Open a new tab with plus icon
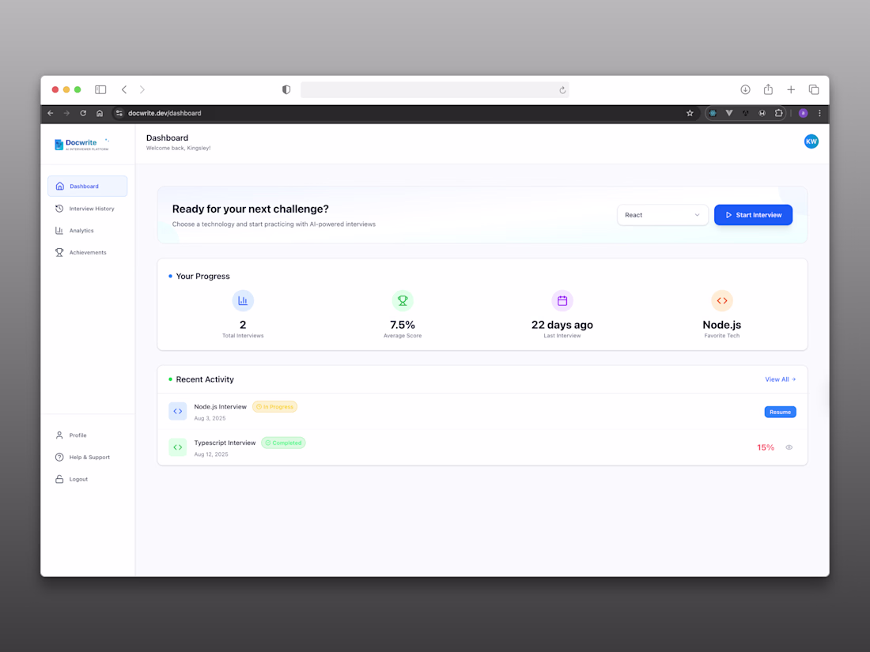Viewport: 870px width, 652px height. [791, 90]
